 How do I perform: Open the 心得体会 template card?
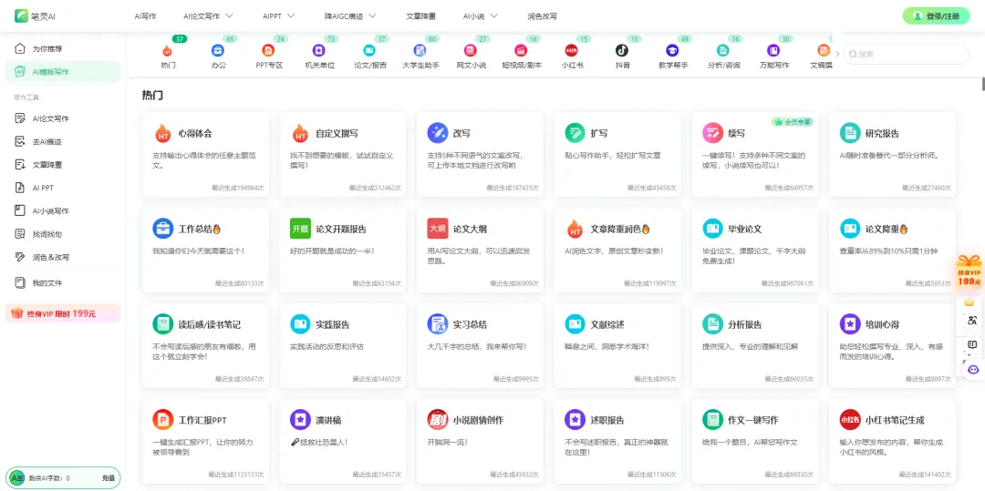(205, 154)
